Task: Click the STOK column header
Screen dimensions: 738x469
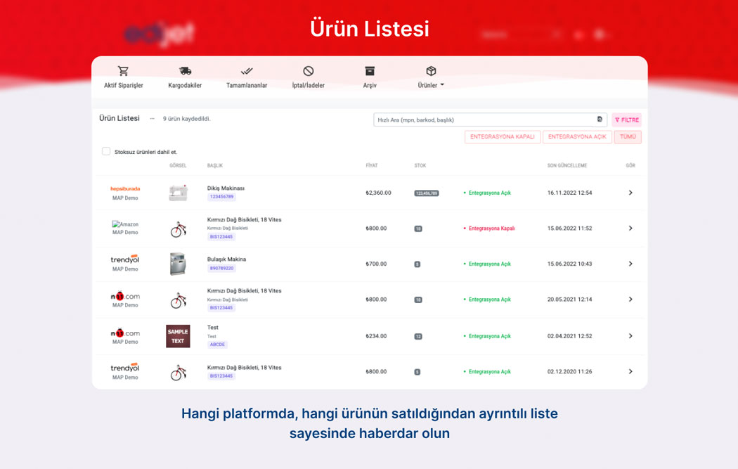Action: click(420, 166)
